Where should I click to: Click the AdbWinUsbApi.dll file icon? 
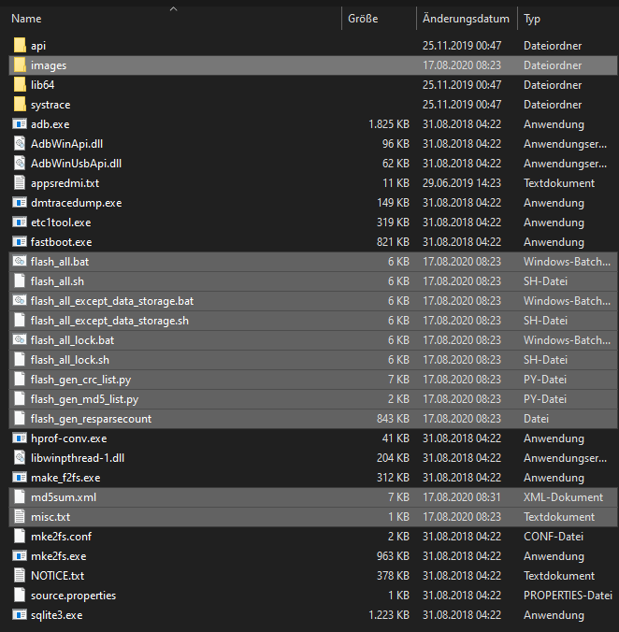point(20,164)
